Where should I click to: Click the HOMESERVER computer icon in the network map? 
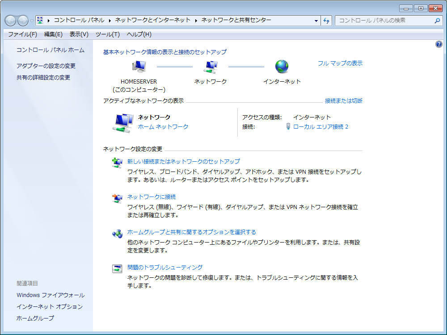coord(139,66)
